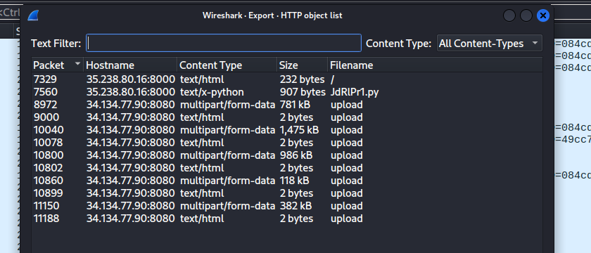Select the 1,475 kB size cell
This screenshot has width=591, height=253.
(299, 130)
